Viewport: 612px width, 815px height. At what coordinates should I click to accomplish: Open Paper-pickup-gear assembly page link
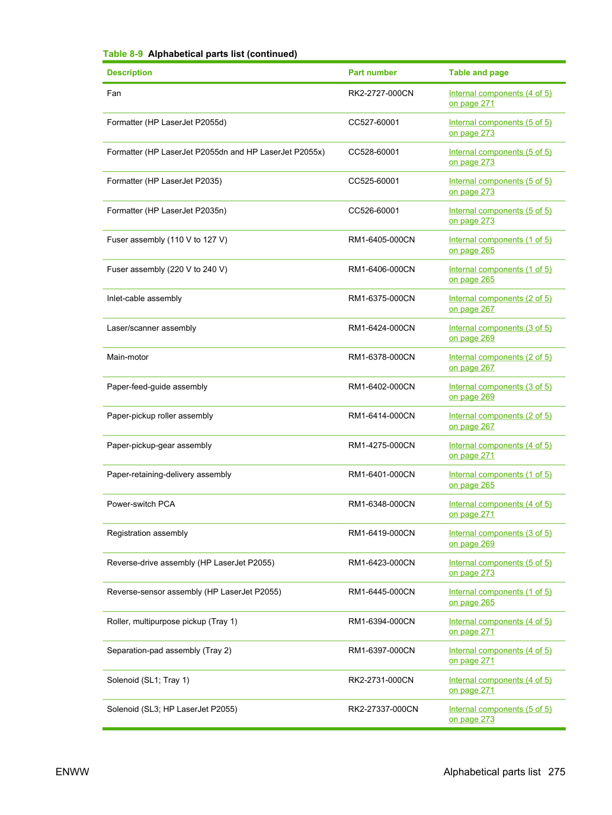(x=500, y=450)
